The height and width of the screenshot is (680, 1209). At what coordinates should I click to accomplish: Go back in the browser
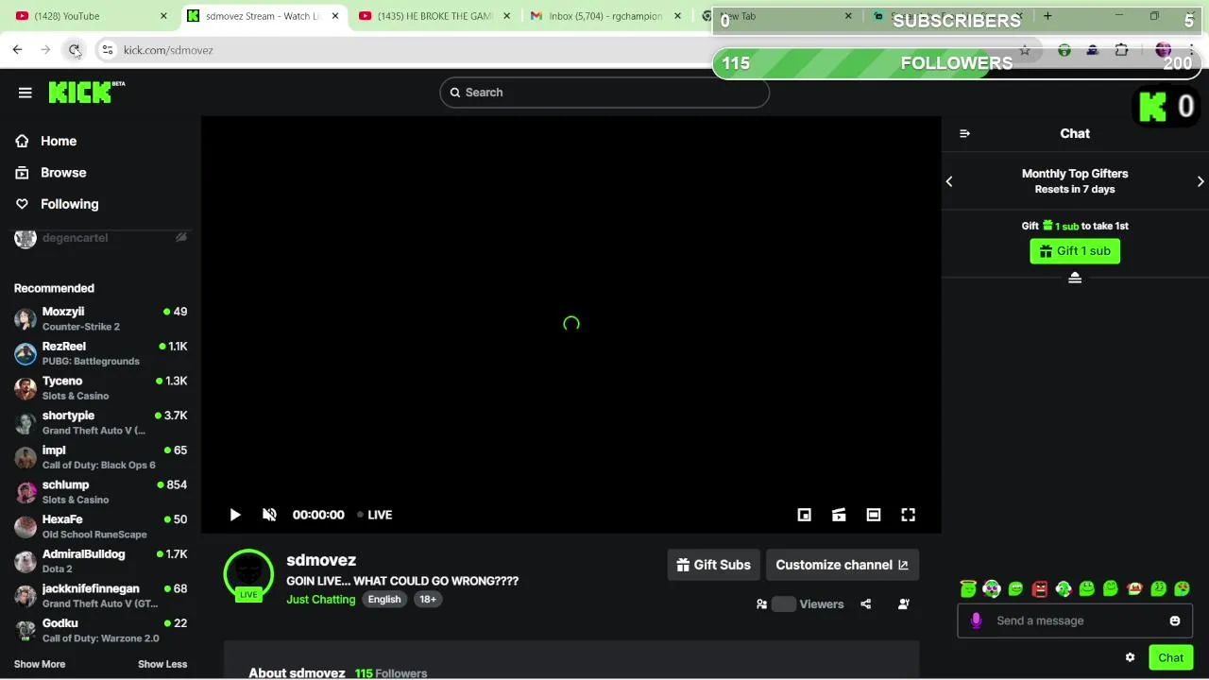tap(18, 50)
